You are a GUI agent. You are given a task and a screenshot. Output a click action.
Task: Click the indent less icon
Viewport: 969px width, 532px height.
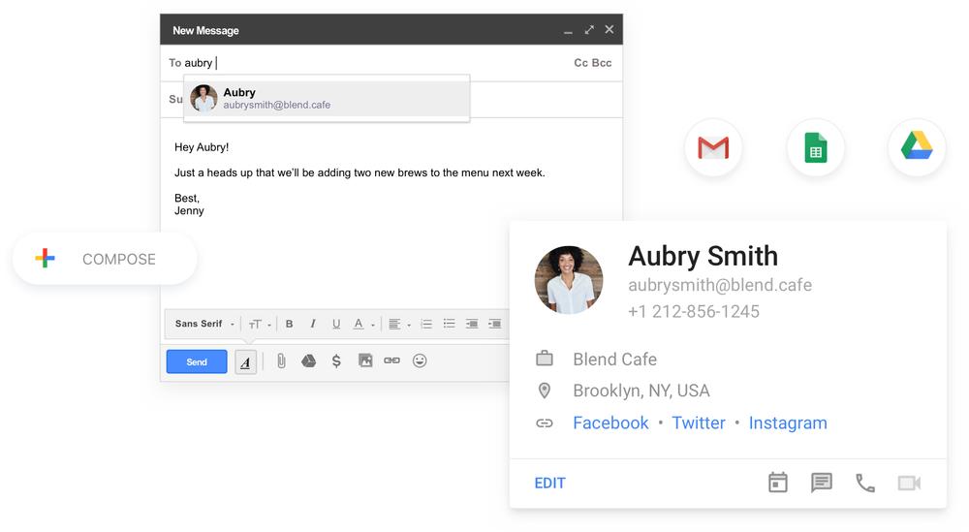(x=472, y=324)
